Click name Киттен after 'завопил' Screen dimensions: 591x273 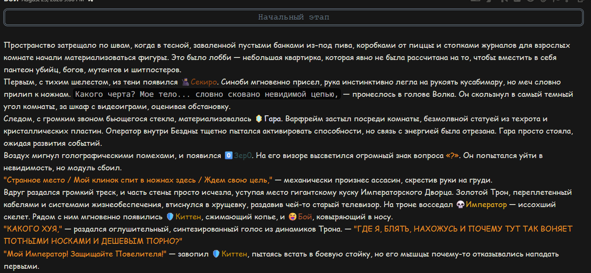(x=234, y=254)
